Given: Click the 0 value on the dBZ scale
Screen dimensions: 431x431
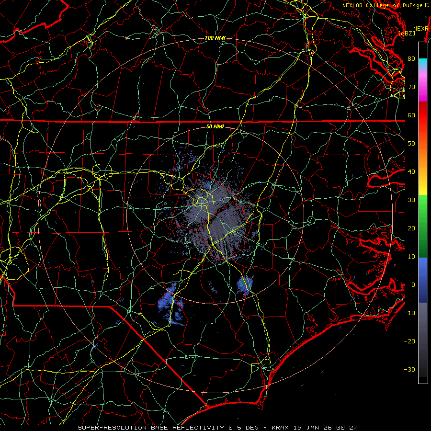Looking at the screenshot, I should tap(413, 285).
